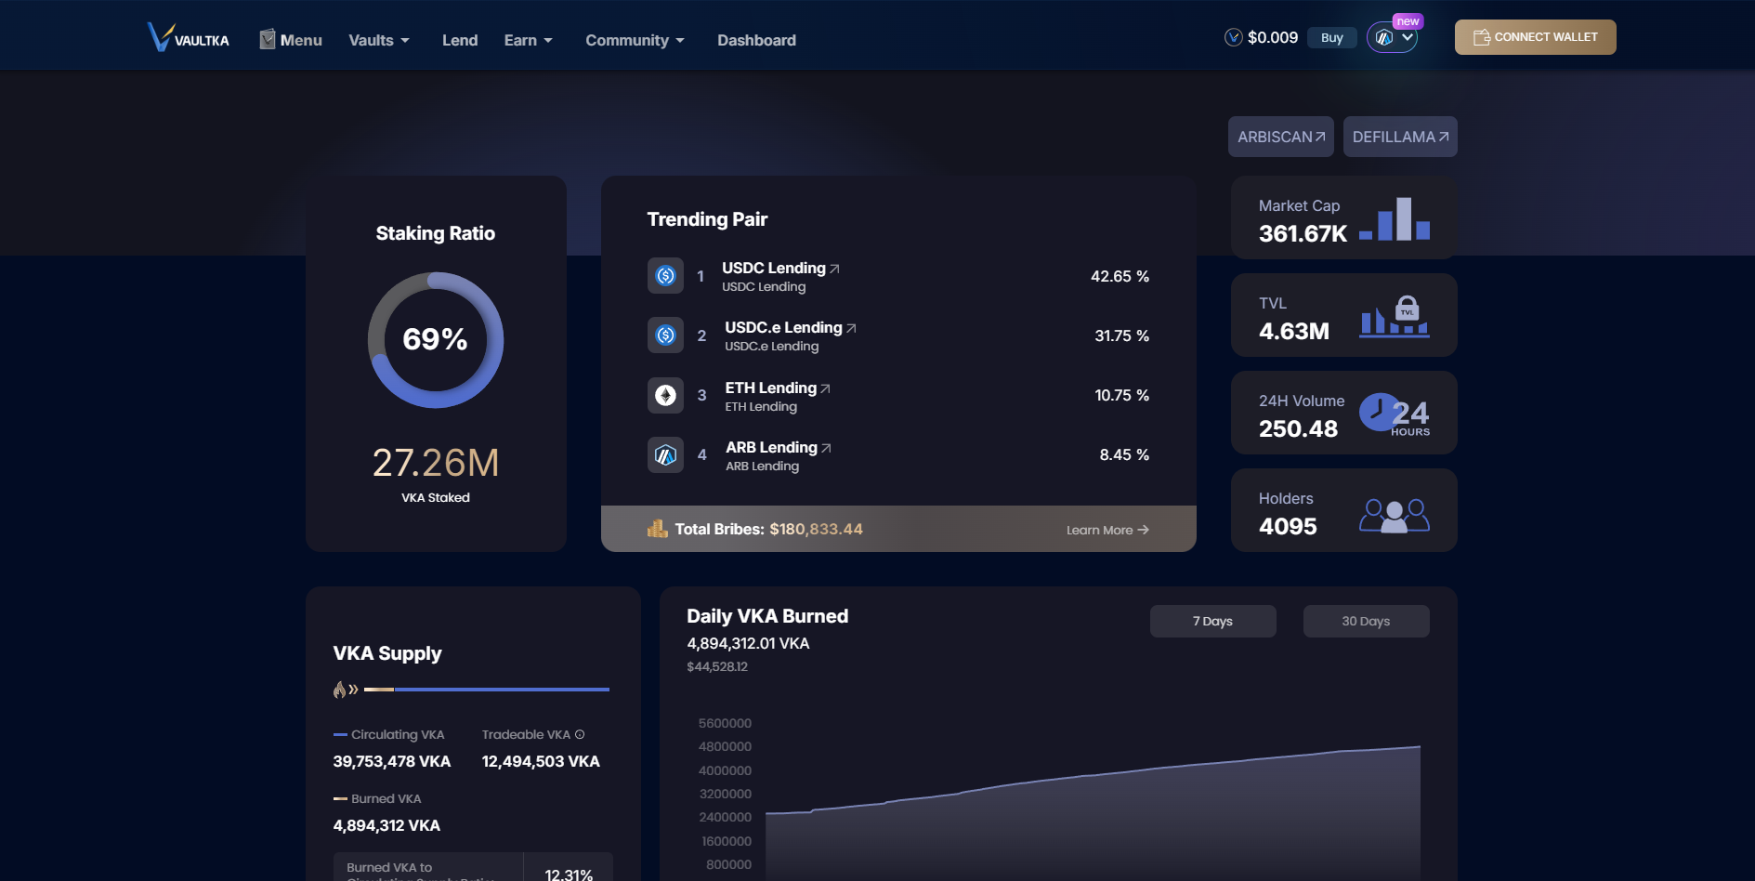Click the 24H Volume clock icon
The height and width of the screenshot is (881, 1755).
tap(1394, 414)
